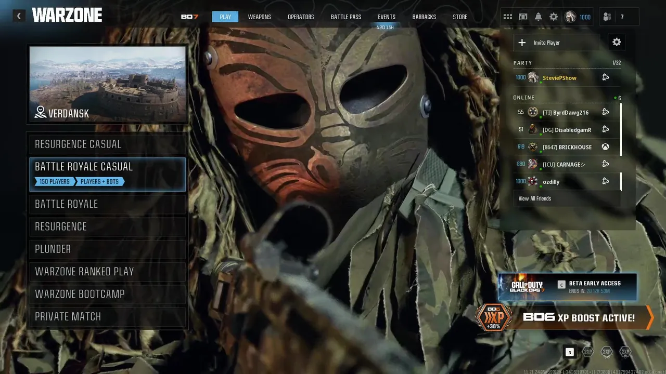
Task: Open the Events tab
Action: [x=387, y=17]
